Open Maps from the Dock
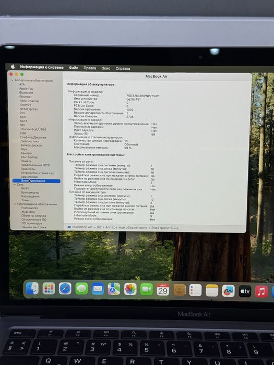 pos(114,289)
